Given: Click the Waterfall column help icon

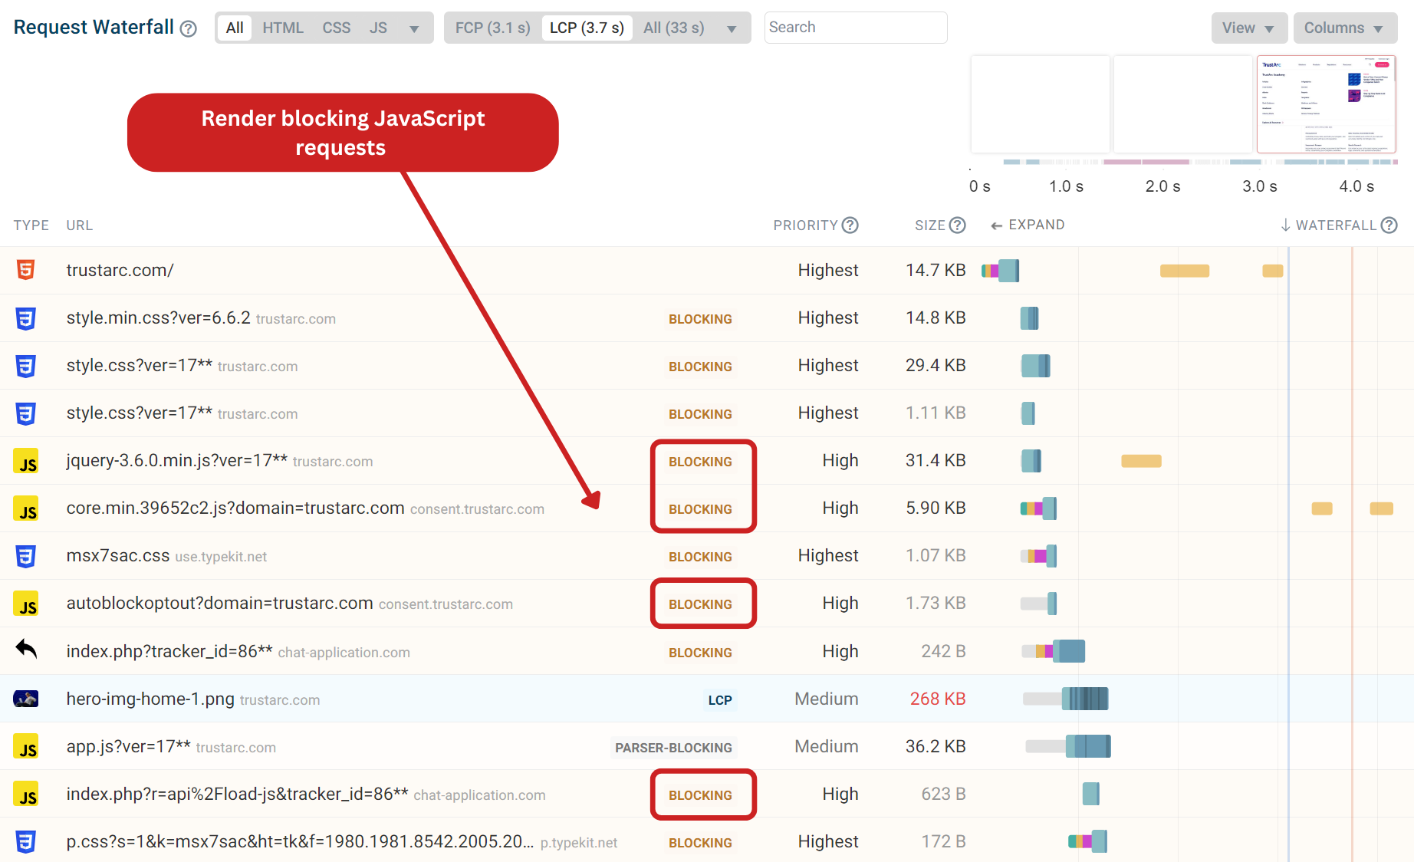Looking at the screenshot, I should coord(1389,225).
